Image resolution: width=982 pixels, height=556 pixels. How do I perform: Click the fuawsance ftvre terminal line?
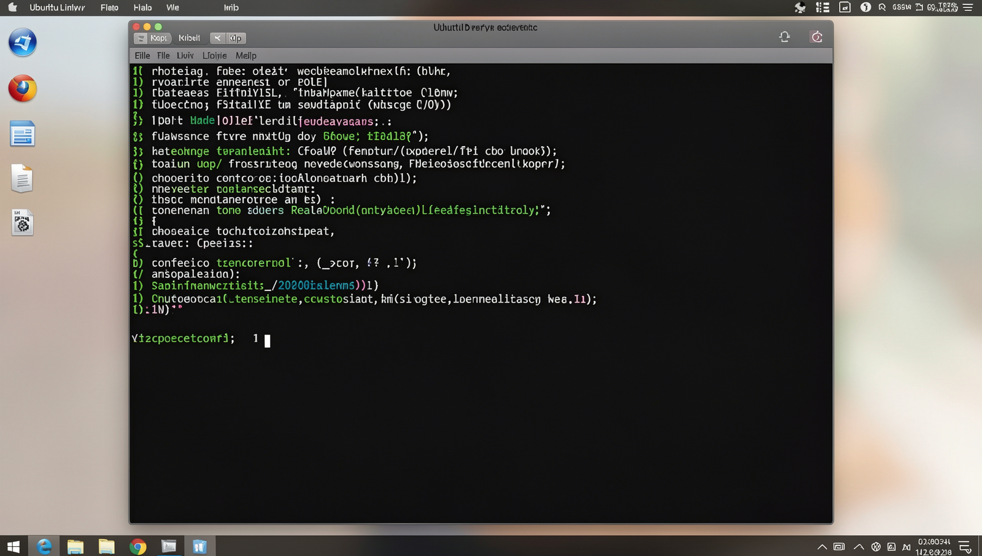(x=281, y=136)
